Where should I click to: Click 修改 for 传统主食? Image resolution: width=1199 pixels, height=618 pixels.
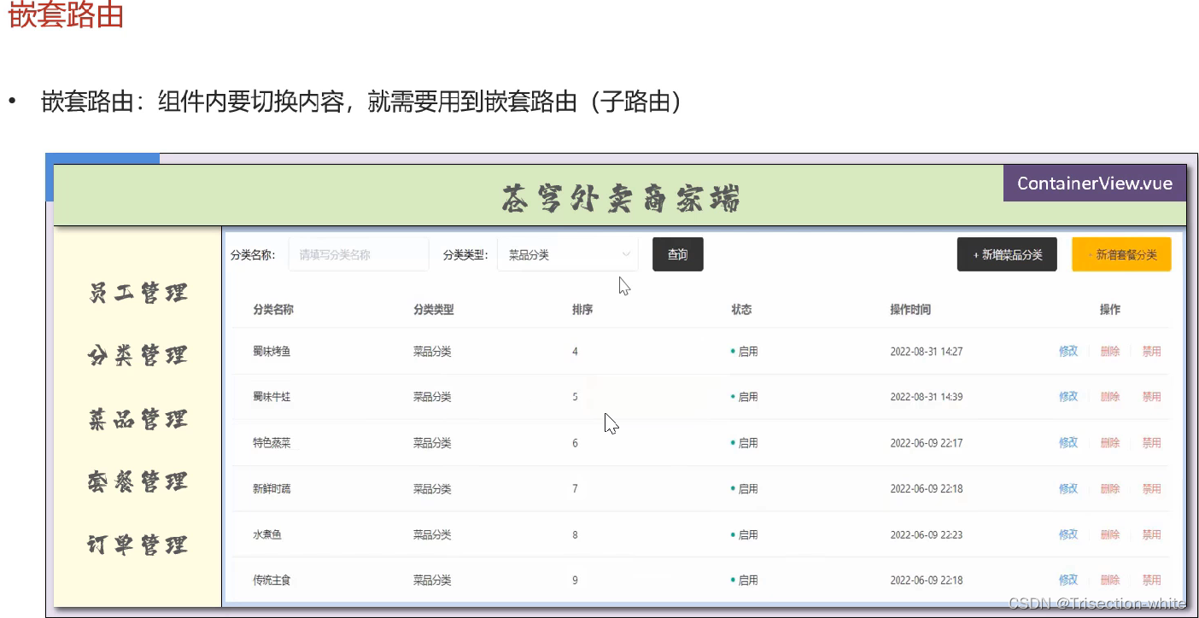(1068, 580)
